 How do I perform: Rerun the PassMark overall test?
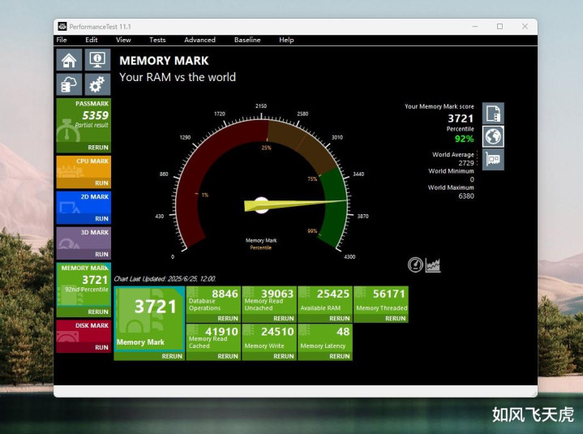(x=98, y=148)
